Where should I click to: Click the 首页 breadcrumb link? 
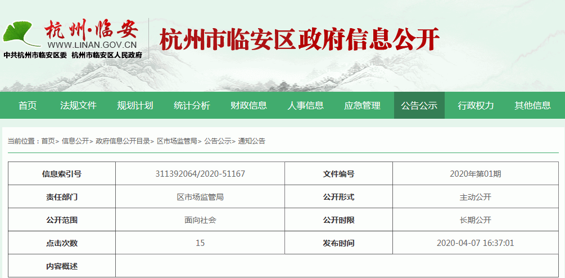[x=48, y=141]
